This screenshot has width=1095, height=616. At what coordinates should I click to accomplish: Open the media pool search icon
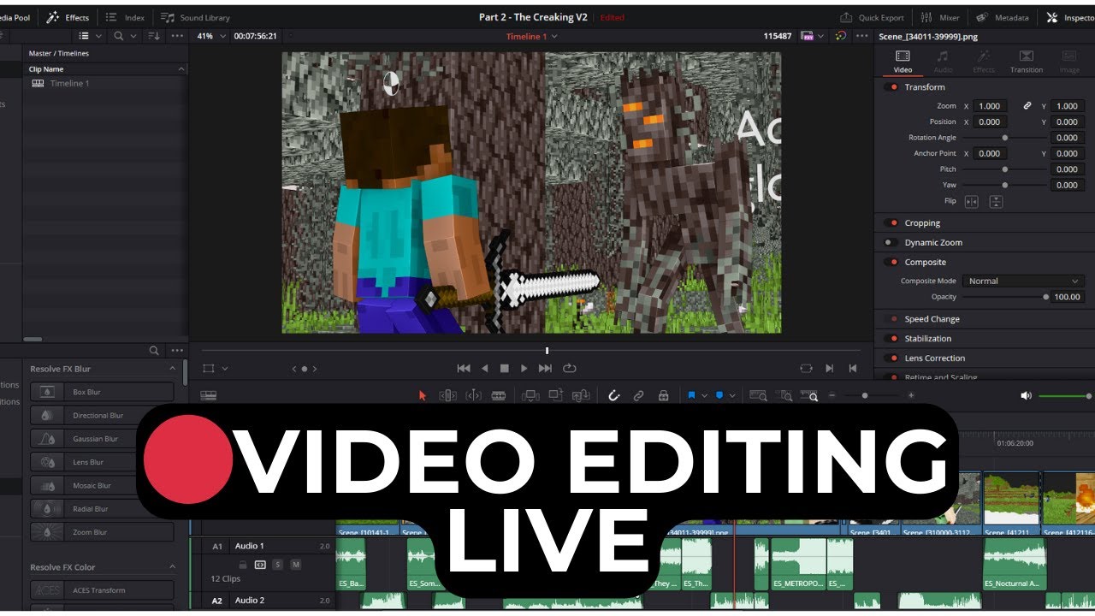[119, 36]
